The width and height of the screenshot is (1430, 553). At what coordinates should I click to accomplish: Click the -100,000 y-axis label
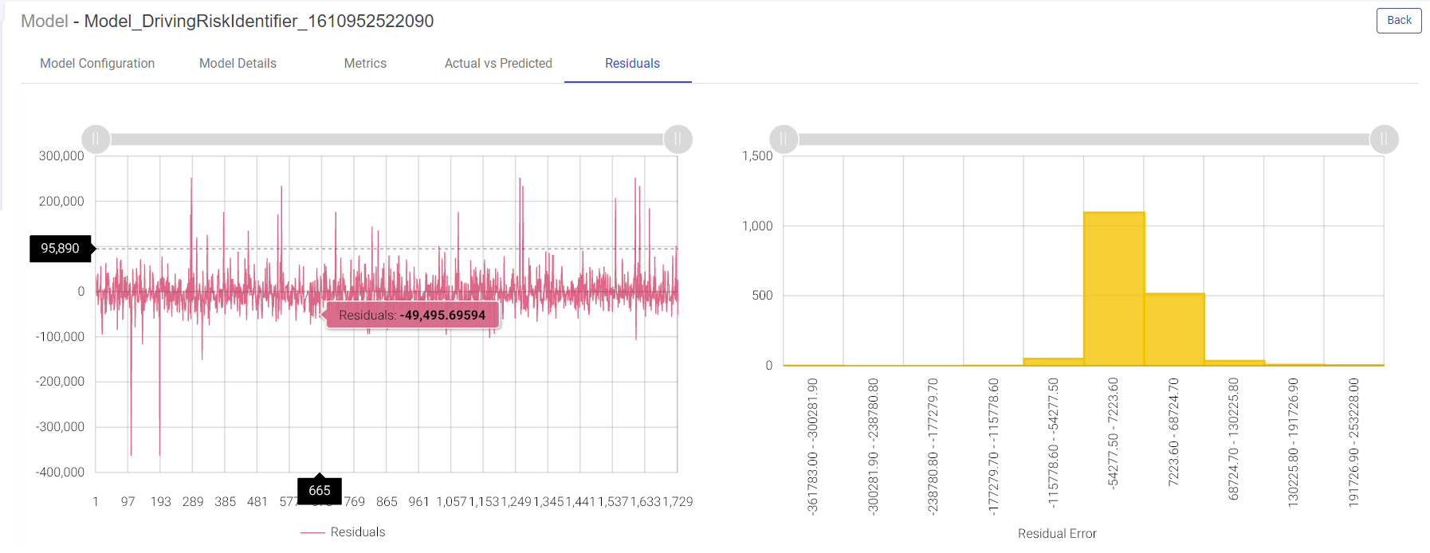pos(60,337)
